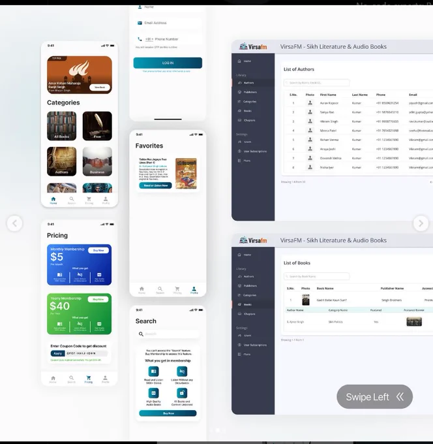The image size is (433, 444).
Task: Tap All Books and Content Unlocked icon
Action: pyautogui.click(x=182, y=393)
